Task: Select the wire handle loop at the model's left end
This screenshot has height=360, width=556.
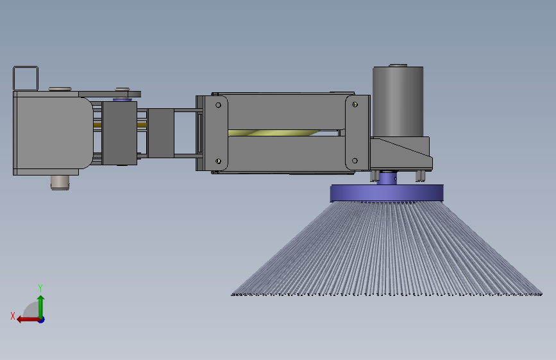Action: click(26, 78)
